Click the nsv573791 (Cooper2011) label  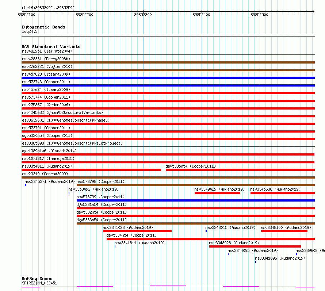(x=46, y=128)
